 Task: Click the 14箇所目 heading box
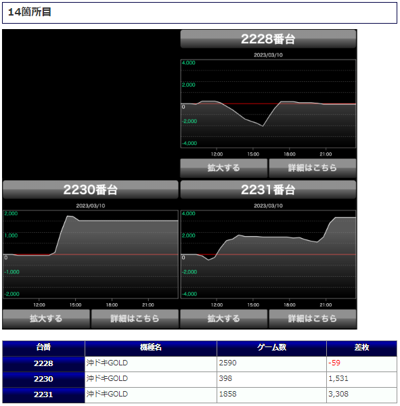(200, 13)
